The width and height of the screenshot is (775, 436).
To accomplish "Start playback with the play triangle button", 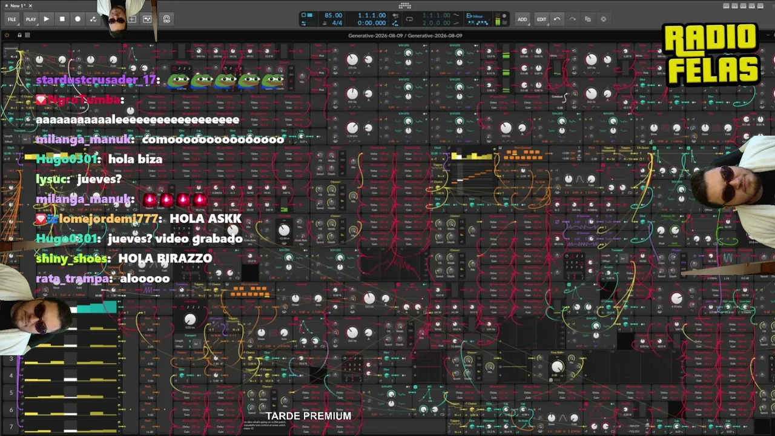I will click(x=46, y=19).
